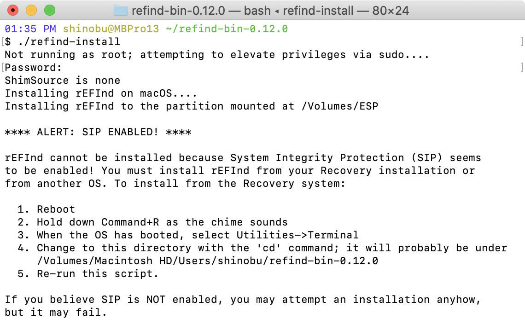Click the left bracket mark before the $ prompt
This screenshot has height=336, width=525.
pyautogui.click(x=2, y=41)
